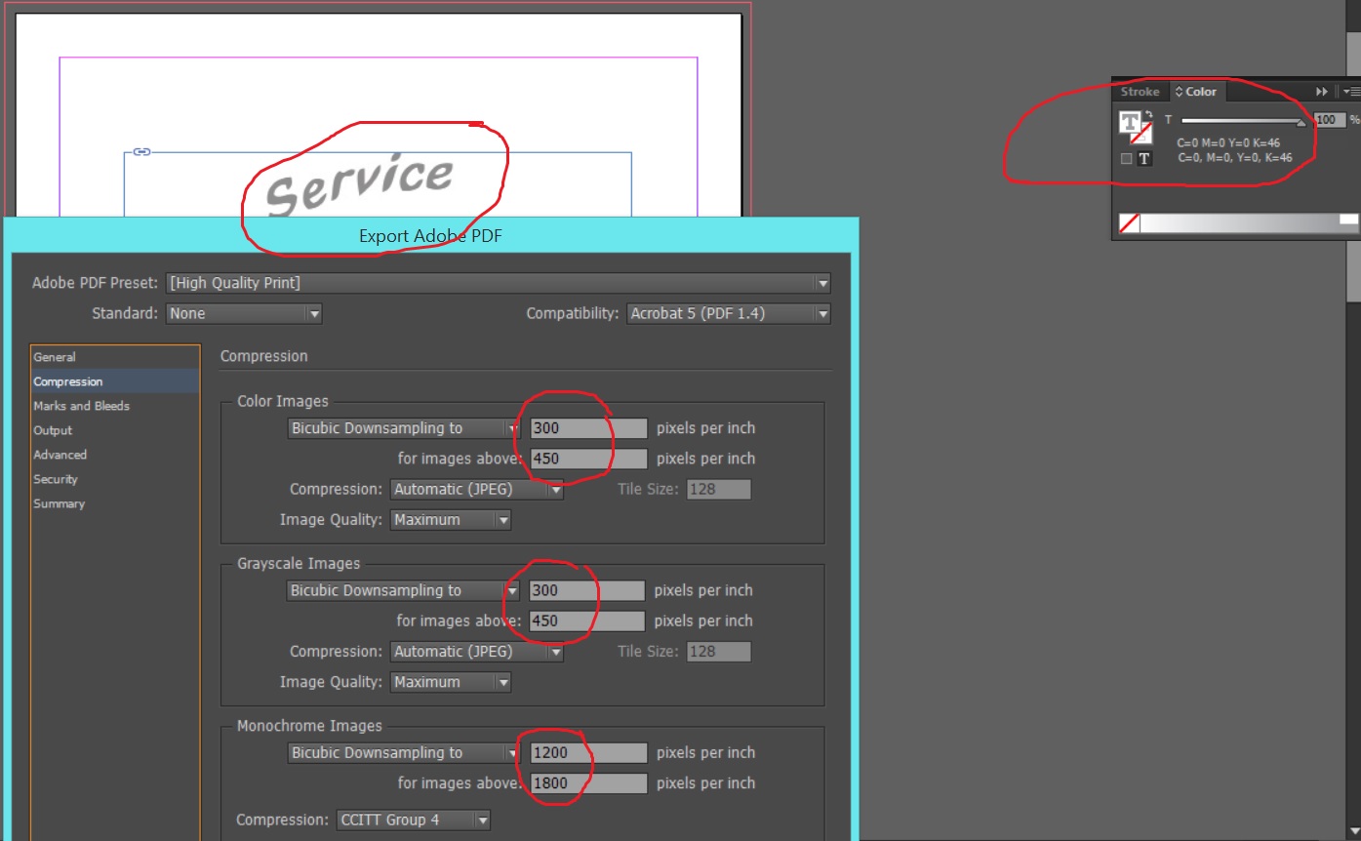The width and height of the screenshot is (1361, 841).
Task: Open the Standard dropdown
Action: click(x=243, y=313)
